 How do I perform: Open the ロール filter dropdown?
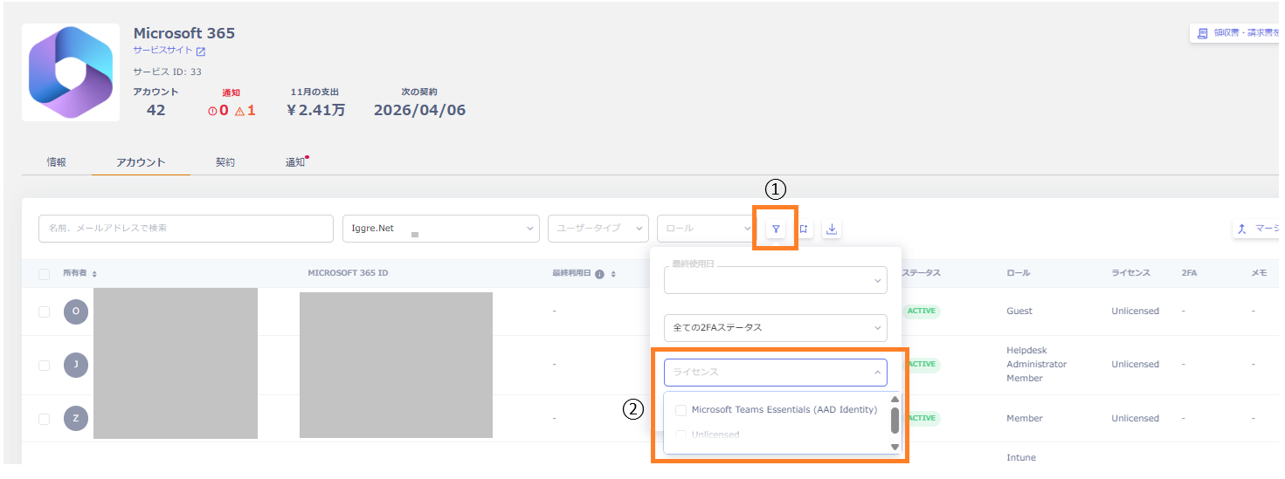click(707, 229)
